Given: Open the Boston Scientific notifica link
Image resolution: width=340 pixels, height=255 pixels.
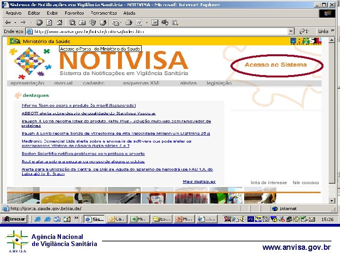Looking at the screenshot, I should [x=83, y=153].
